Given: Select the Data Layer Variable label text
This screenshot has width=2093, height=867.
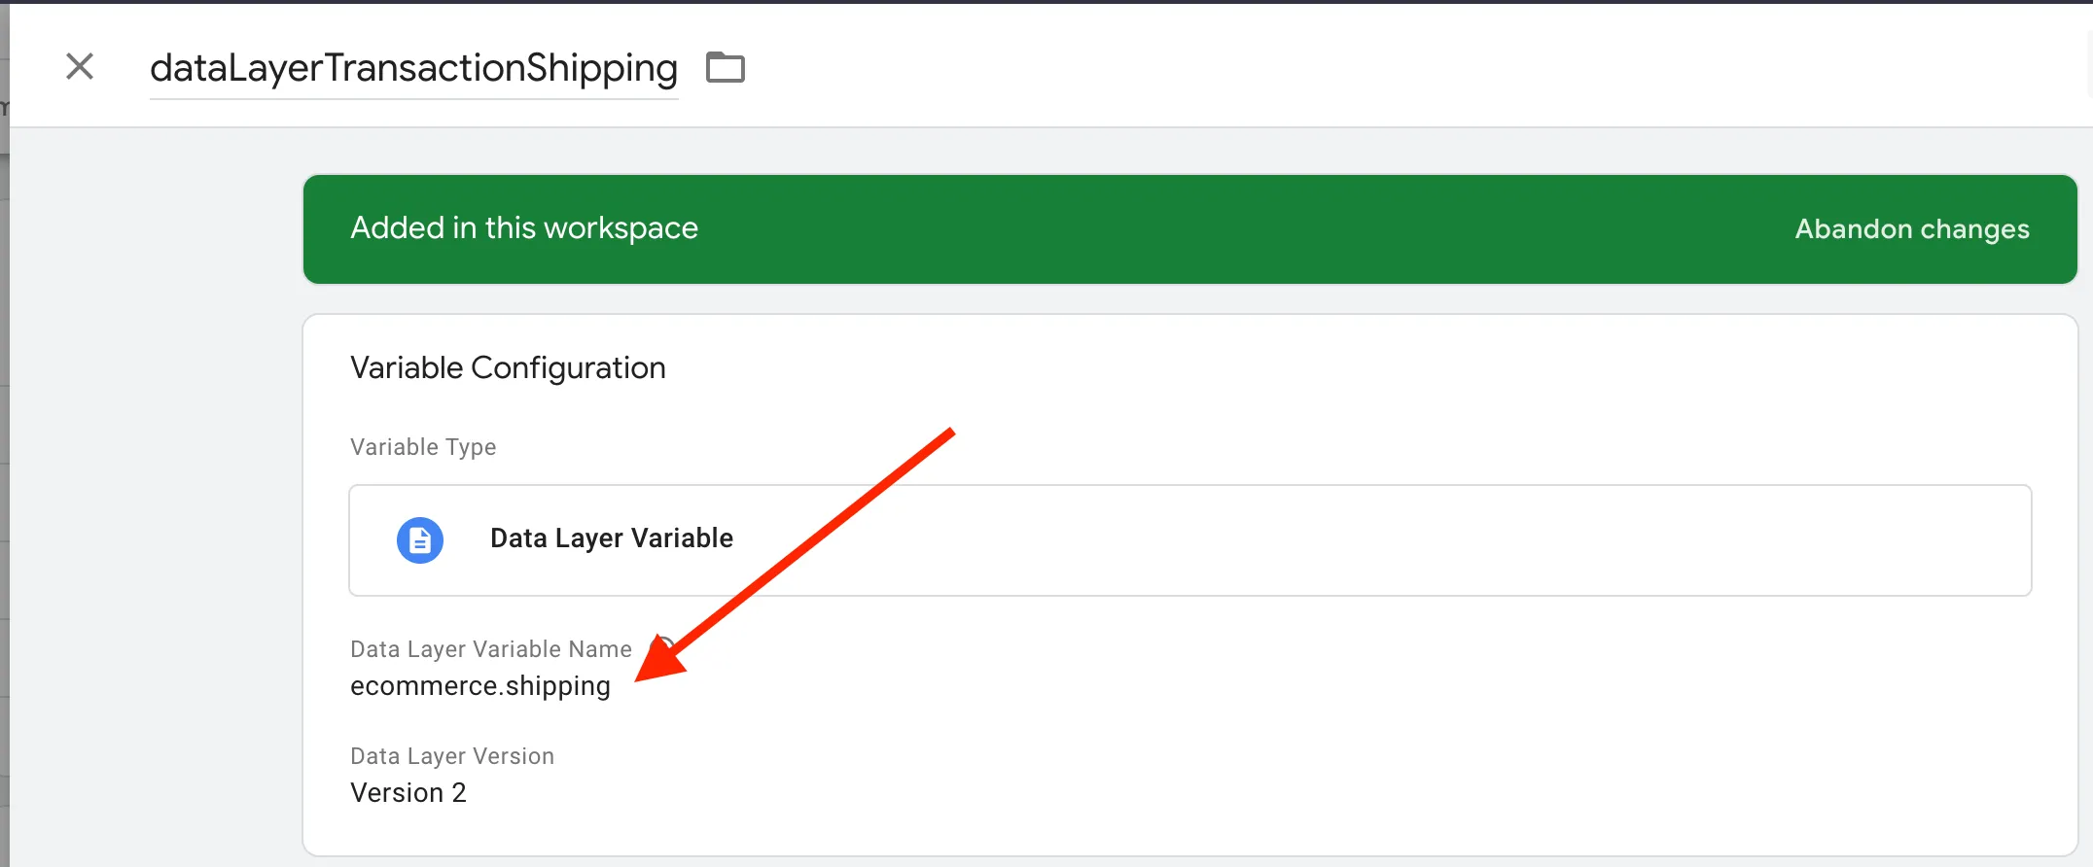Looking at the screenshot, I should (612, 538).
